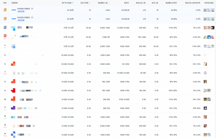Click the 我的店铺 tag in second row
This screenshot has height=138, width=216.
[x=21, y=20]
